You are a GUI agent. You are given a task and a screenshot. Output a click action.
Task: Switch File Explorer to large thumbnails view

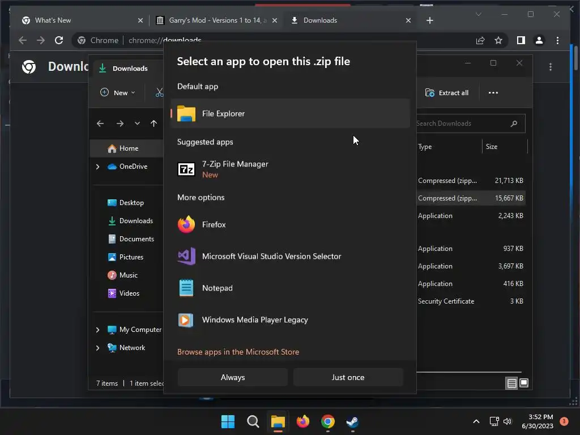click(524, 383)
